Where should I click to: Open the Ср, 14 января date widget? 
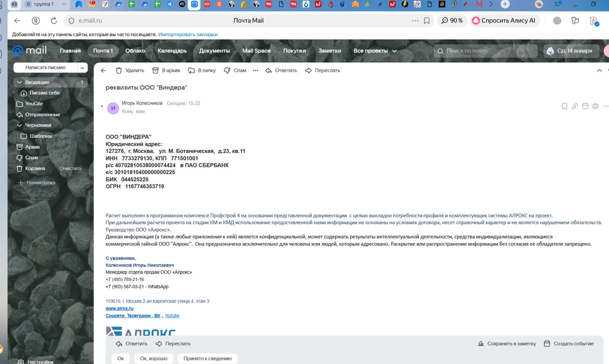[571, 51]
